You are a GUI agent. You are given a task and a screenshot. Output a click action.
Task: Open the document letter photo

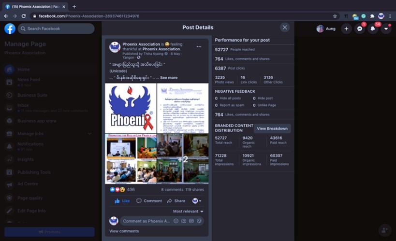(183, 108)
